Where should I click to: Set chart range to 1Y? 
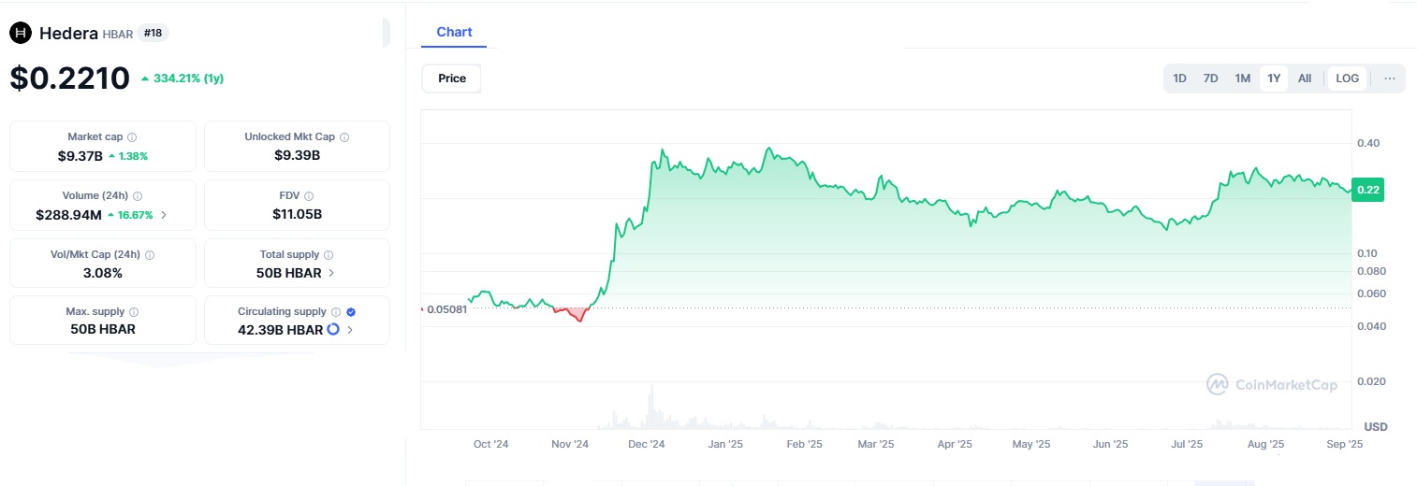pyautogui.click(x=1274, y=79)
